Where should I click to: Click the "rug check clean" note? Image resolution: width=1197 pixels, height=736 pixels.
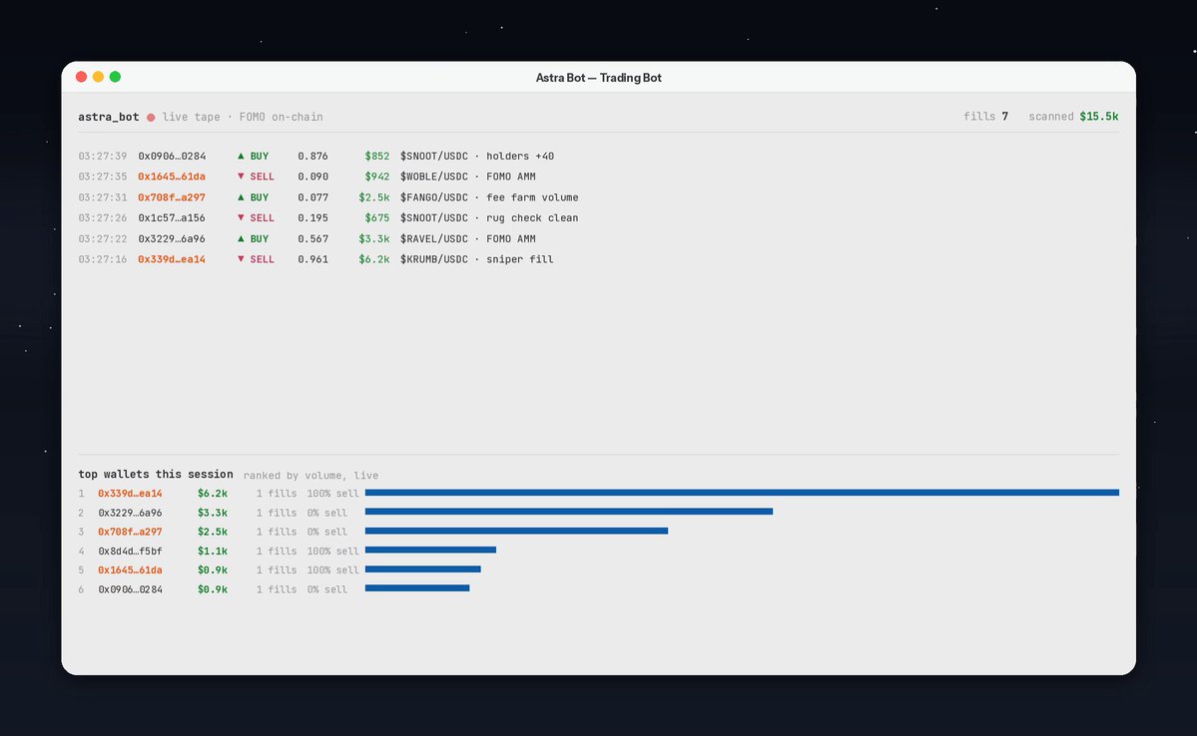click(532, 217)
